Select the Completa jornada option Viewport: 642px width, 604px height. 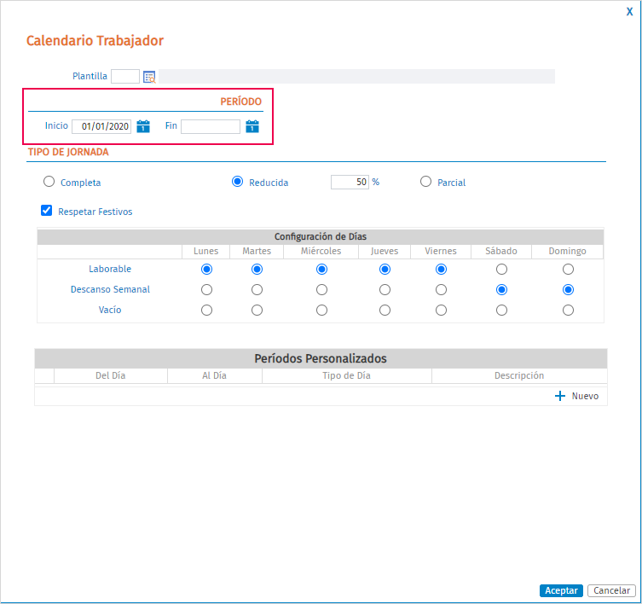click(49, 182)
